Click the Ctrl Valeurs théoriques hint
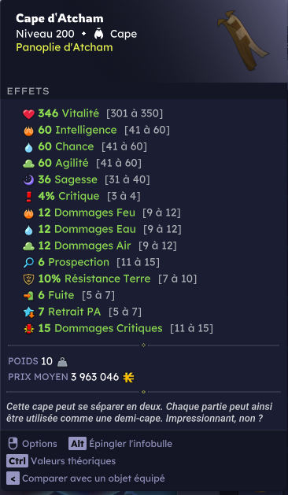This screenshot has width=288, height=495. [61, 461]
